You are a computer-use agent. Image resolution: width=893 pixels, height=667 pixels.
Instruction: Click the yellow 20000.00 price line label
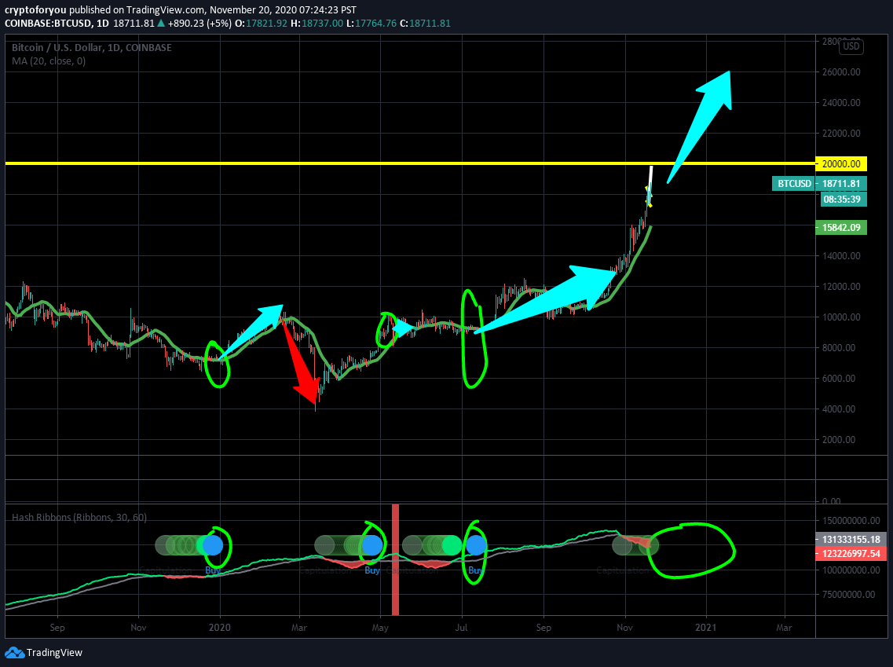click(841, 164)
